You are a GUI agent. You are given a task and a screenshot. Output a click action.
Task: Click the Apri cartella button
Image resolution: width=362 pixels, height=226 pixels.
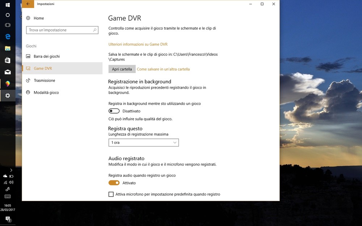pyautogui.click(x=122, y=69)
